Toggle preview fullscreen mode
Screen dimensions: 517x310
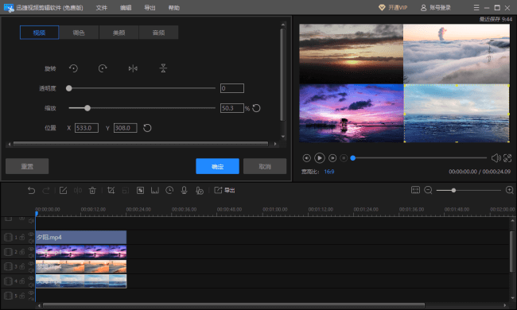click(507, 158)
